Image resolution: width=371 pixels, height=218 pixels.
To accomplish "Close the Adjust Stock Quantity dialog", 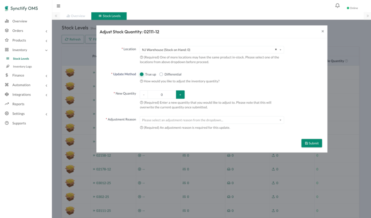I will (x=323, y=31).
